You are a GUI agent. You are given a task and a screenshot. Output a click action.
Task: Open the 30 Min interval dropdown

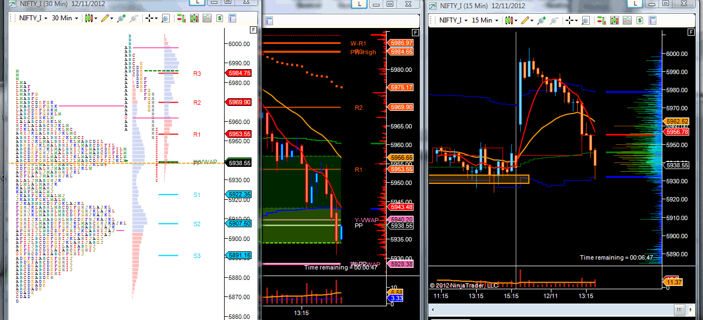point(65,18)
